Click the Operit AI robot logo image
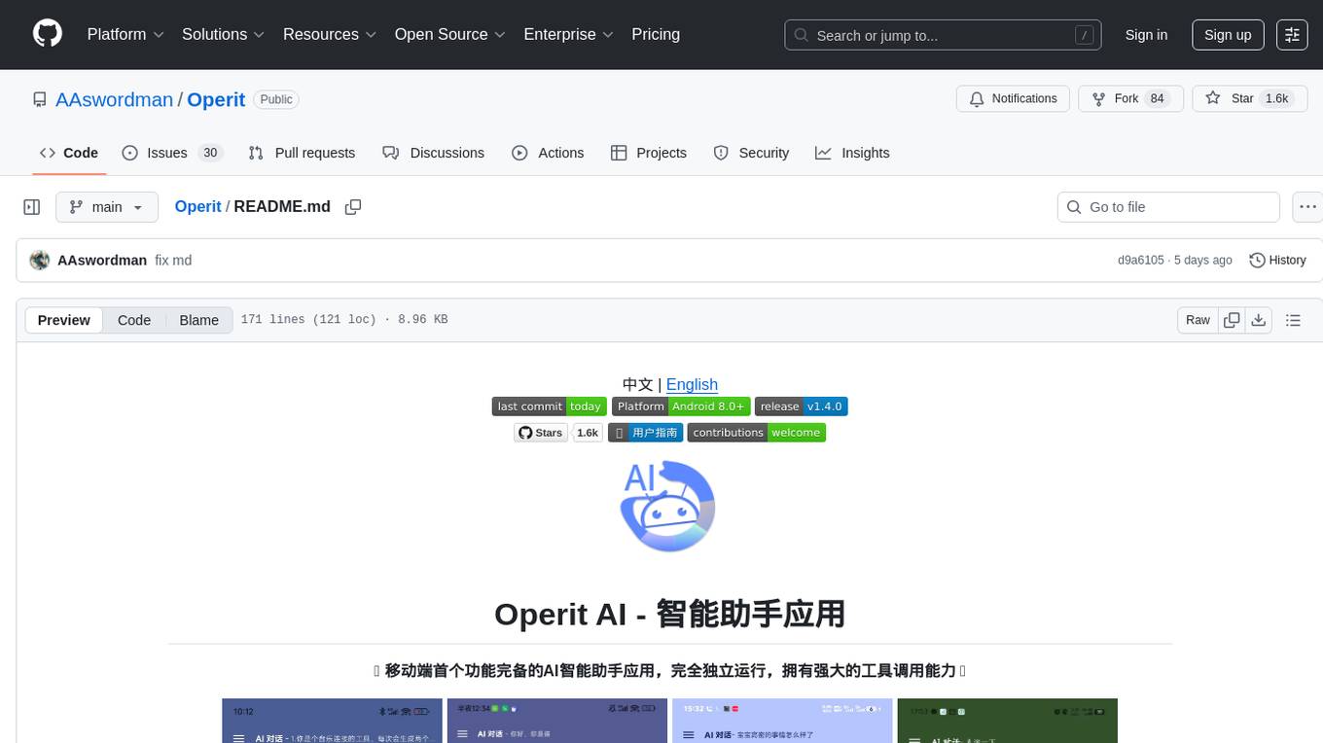The height and width of the screenshot is (743, 1323). point(668,506)
